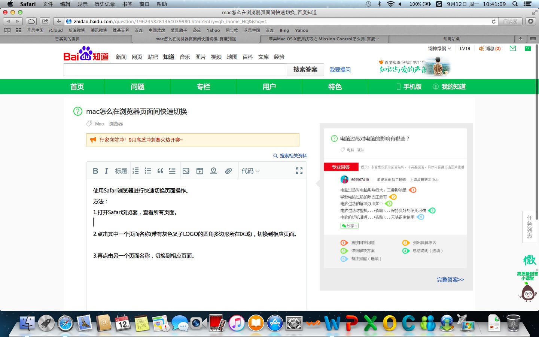This screenshot has height=337, width=539.
Task: Open the 首页 navigation tab
Action: (x=77, y=86)
